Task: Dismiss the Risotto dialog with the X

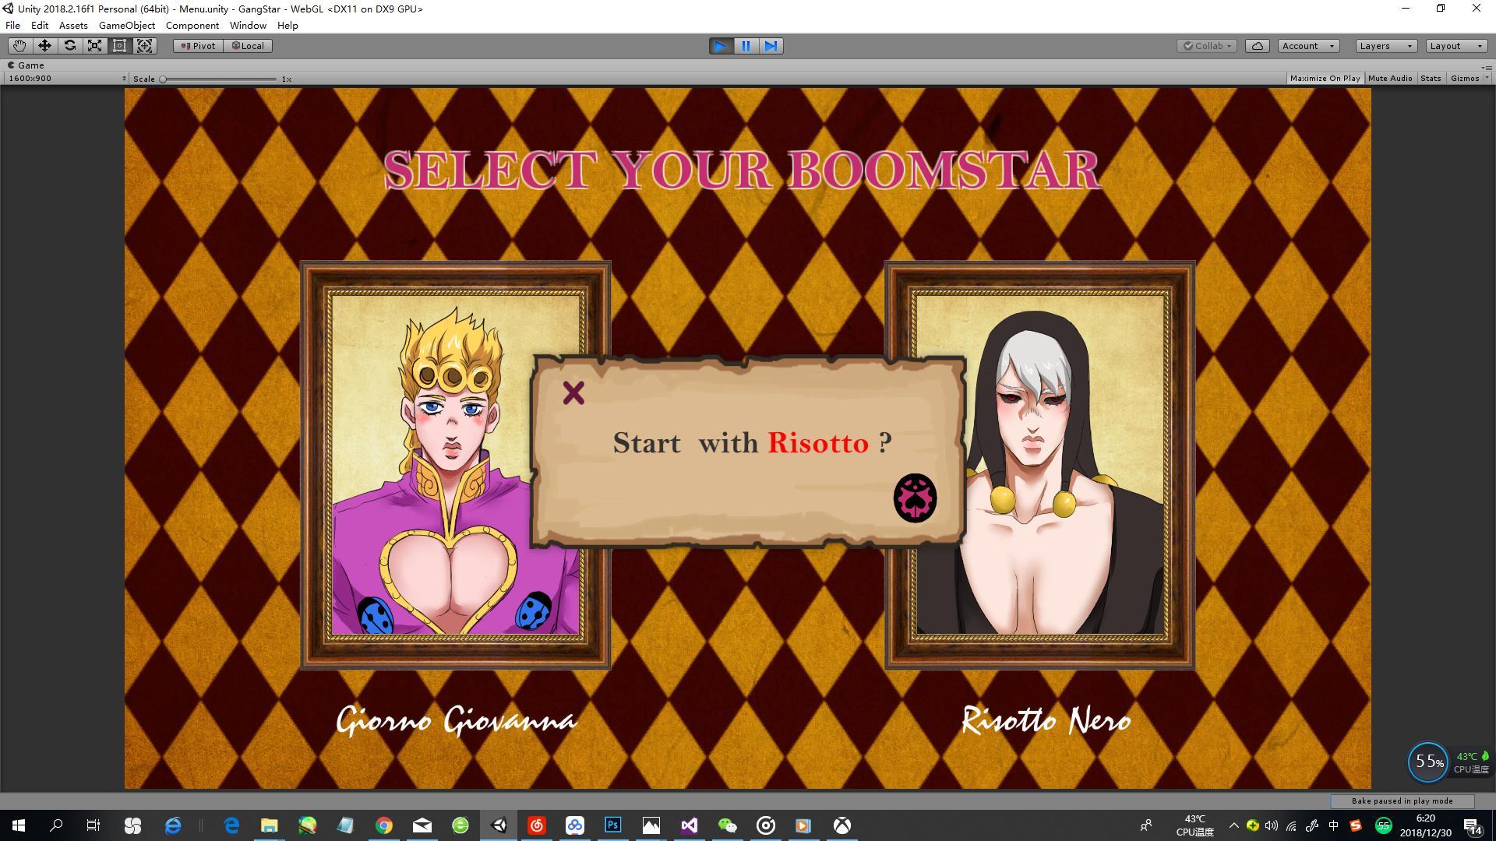Action: point(574,393)
